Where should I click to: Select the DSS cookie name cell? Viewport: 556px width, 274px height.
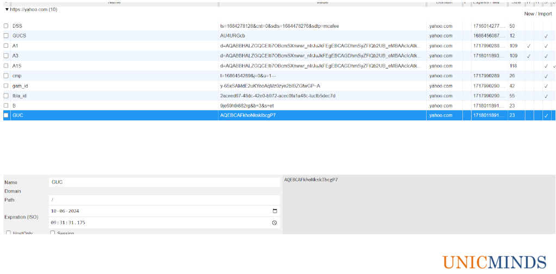pyautogui.click(x=115, y=26)
